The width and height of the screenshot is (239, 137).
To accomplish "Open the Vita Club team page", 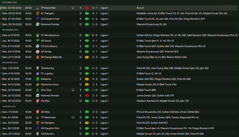I will tap(46, 90).
